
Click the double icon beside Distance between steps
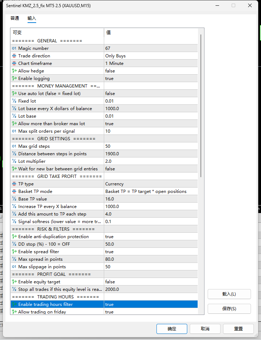14,154
